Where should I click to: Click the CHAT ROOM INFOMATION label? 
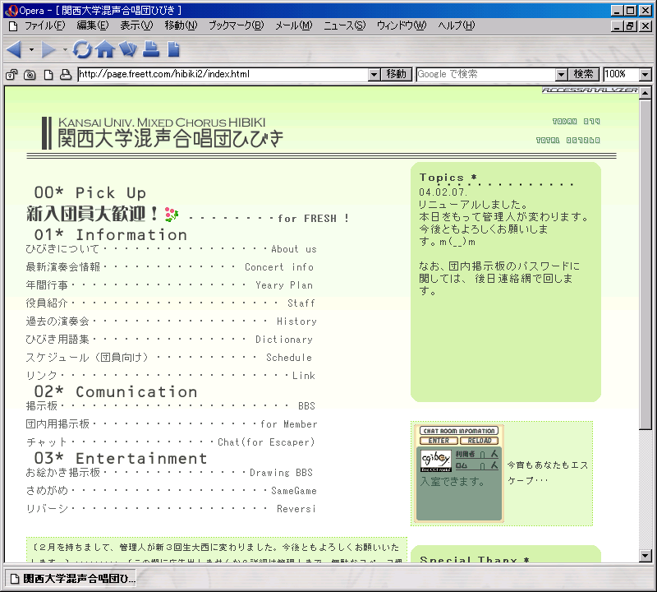tap(459, 431)
